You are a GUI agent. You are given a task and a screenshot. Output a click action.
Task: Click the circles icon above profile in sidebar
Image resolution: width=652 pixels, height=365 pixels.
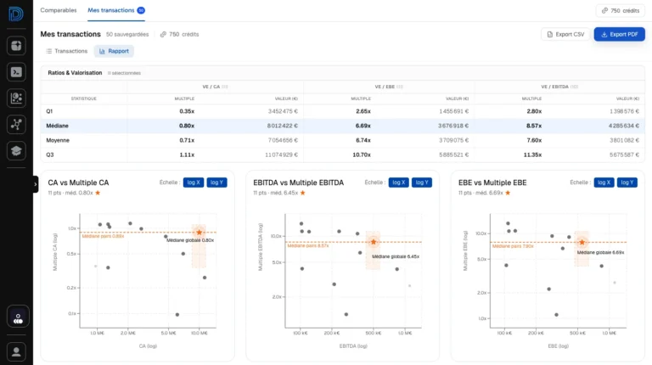click(16, 317)
